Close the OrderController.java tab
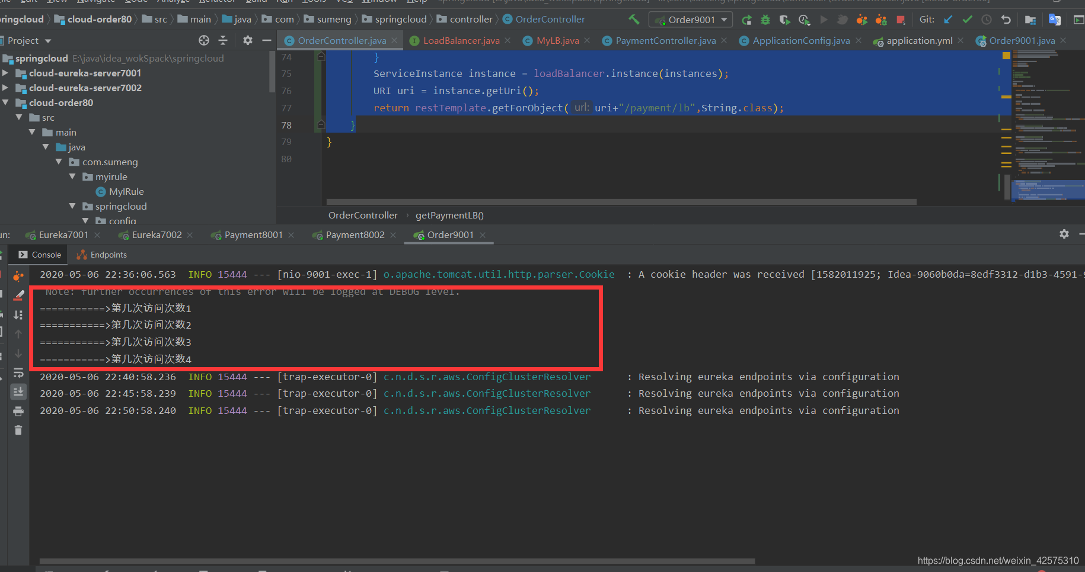Viewport: 1085px width, 572px height. 394,41
